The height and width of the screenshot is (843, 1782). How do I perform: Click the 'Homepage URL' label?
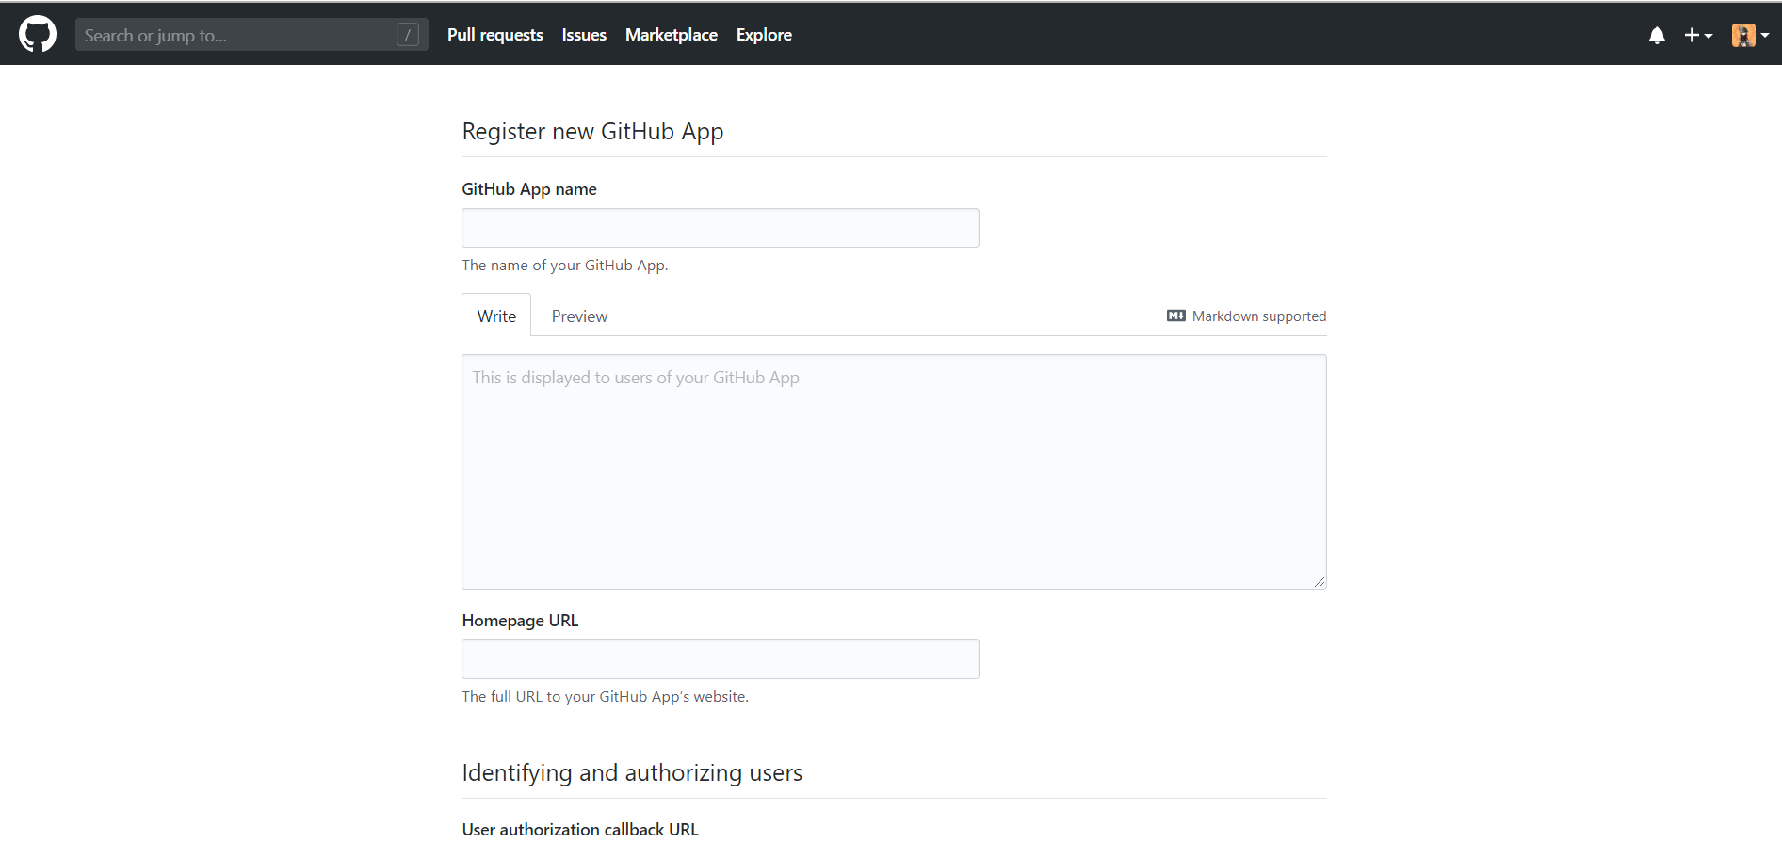pyautogui.click(x=520, y=621)
